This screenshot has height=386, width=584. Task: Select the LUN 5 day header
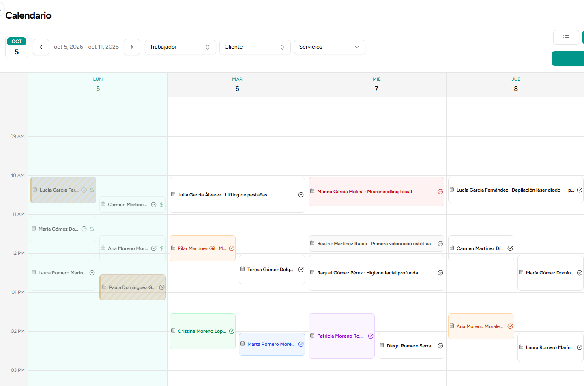point(98,85)
